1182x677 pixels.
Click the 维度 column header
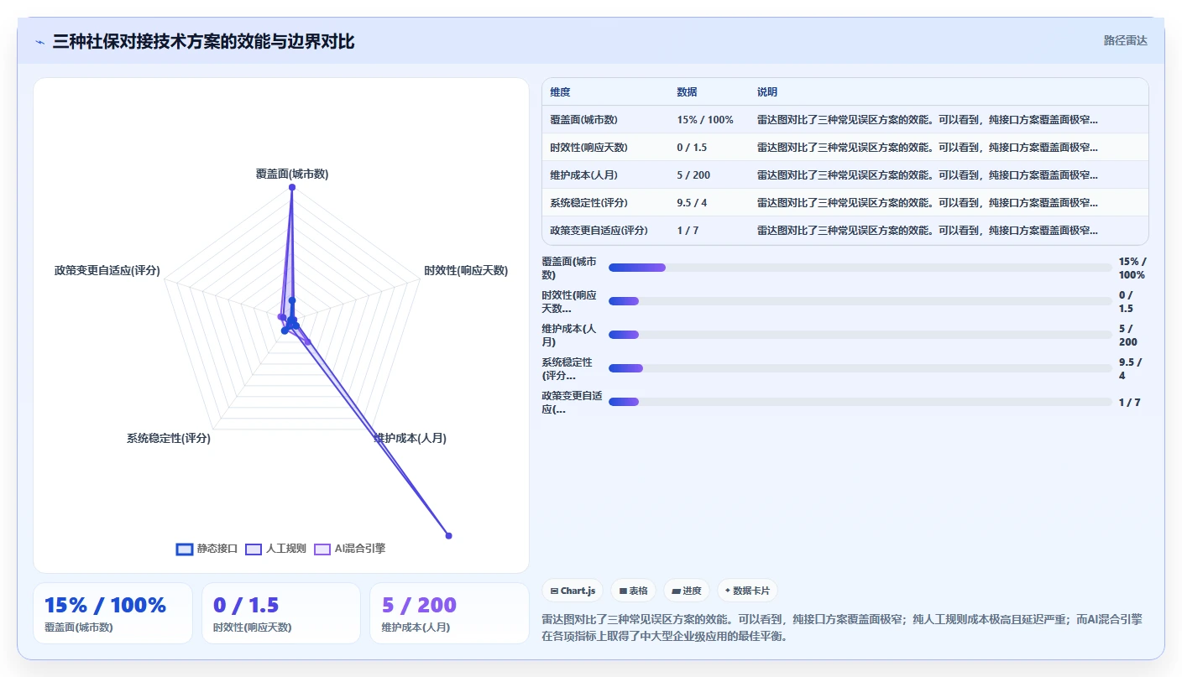pos(560,92)
